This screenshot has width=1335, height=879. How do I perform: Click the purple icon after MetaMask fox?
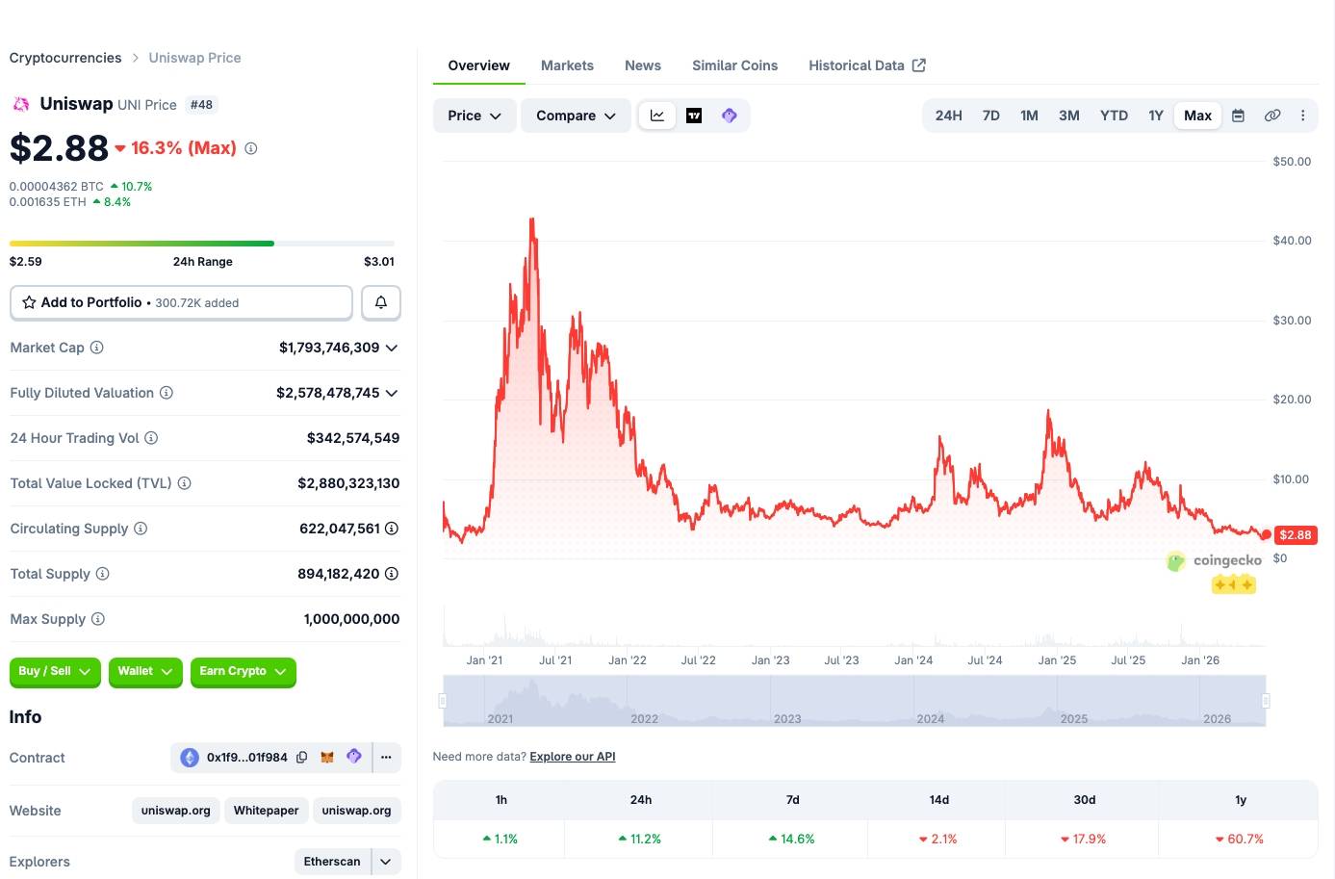pos(354,757)
